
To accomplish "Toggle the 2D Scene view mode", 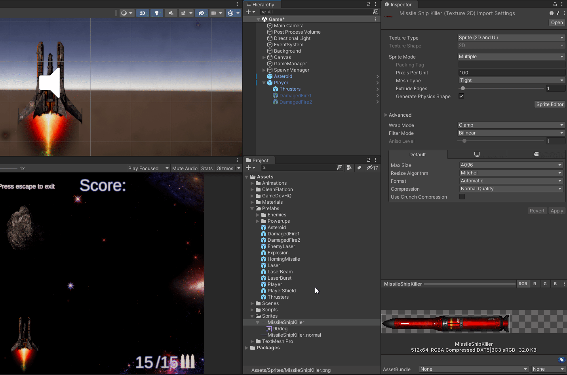I will tap(143, 13).
